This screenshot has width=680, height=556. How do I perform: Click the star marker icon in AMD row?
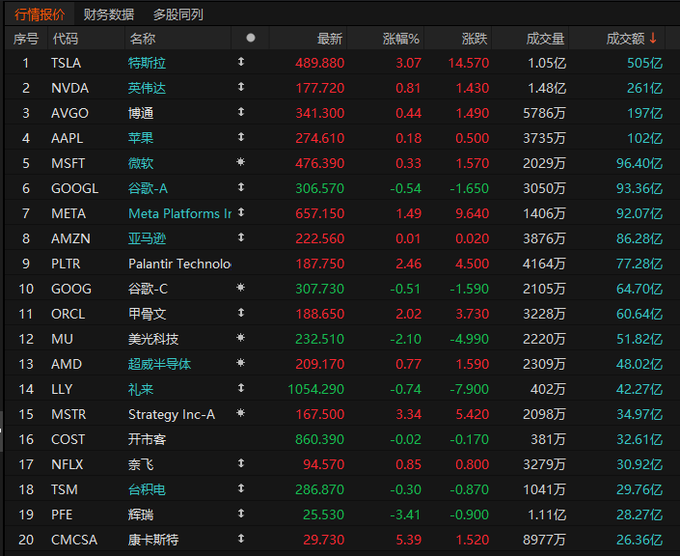pos(241,362)
